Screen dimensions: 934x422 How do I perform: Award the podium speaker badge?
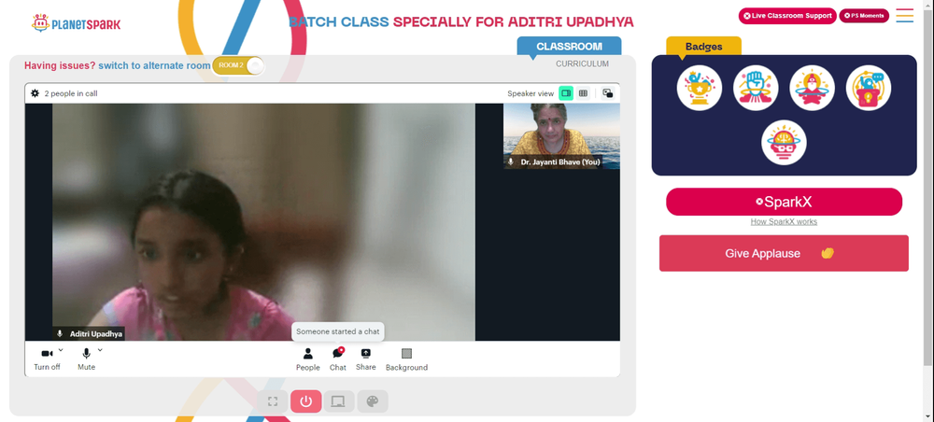pos(869,88)
